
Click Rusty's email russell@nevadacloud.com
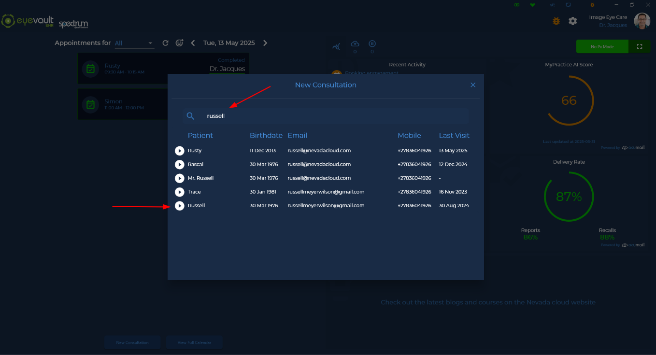[319, 151]
